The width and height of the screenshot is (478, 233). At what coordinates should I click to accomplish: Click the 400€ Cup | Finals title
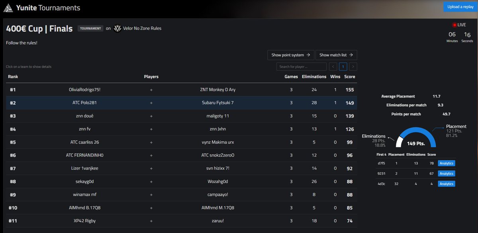pyautogui.click(x=39, y=29)
